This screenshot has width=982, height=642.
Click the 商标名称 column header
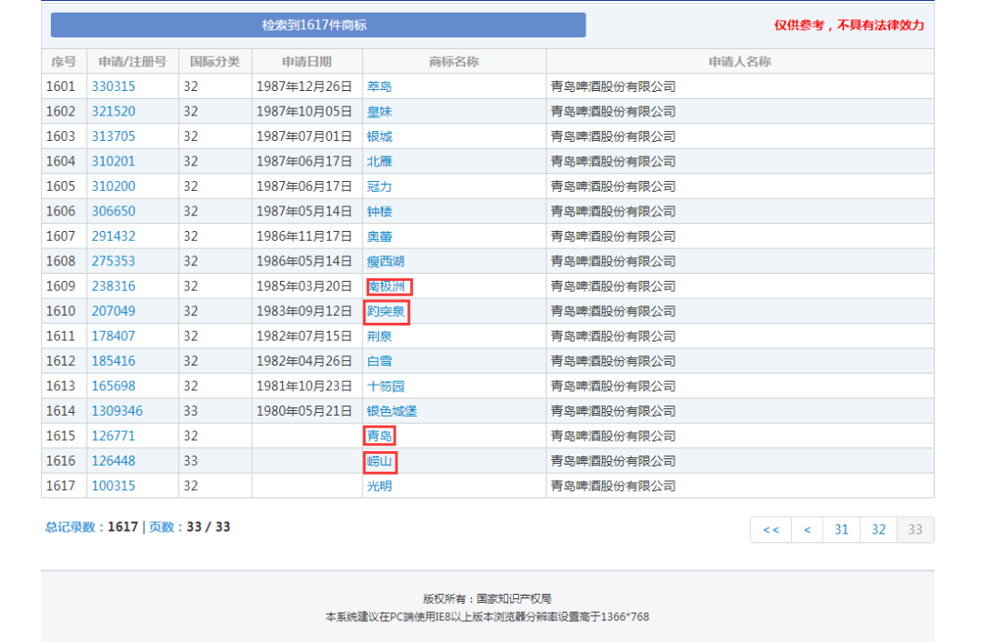[x=454, y=62]
